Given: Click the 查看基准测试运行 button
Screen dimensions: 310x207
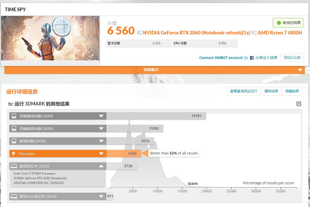Looking at the screenshot, I should [x=244, y=91].
